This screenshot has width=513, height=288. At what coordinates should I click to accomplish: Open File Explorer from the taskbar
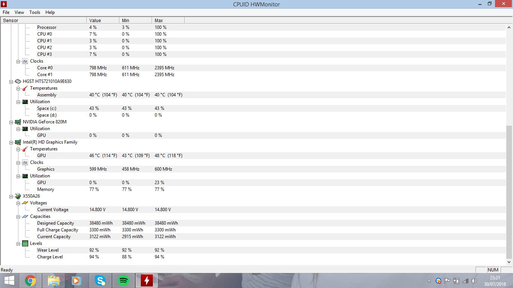point(54,280)
